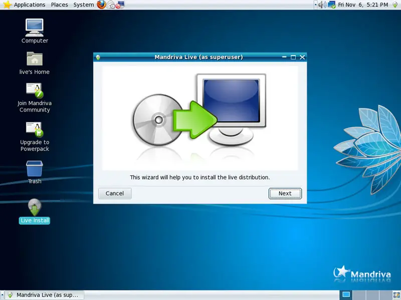Select the Computer desktop icon
The height and width of the screenshot is (300, 401).
pyautogui.click(x=35, y=31)
